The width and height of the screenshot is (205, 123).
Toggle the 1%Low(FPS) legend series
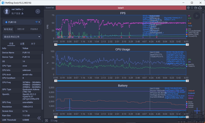192,36
